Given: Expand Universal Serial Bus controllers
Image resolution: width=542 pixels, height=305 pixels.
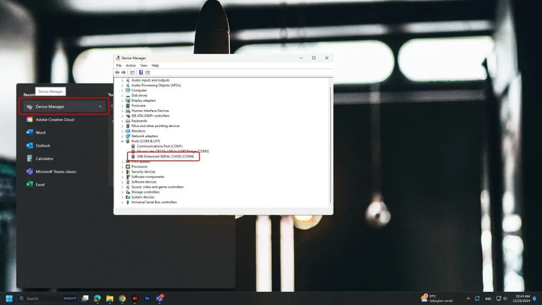Looking at the screenshot, I should pyautogui.click(x=122, y=202).
